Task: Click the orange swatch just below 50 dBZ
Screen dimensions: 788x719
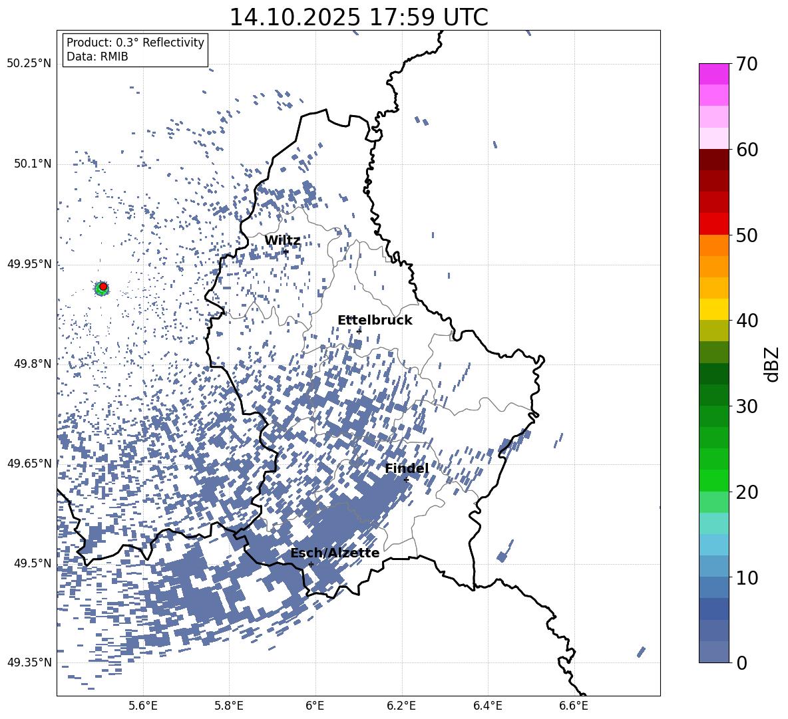Action: pos(714,245)
